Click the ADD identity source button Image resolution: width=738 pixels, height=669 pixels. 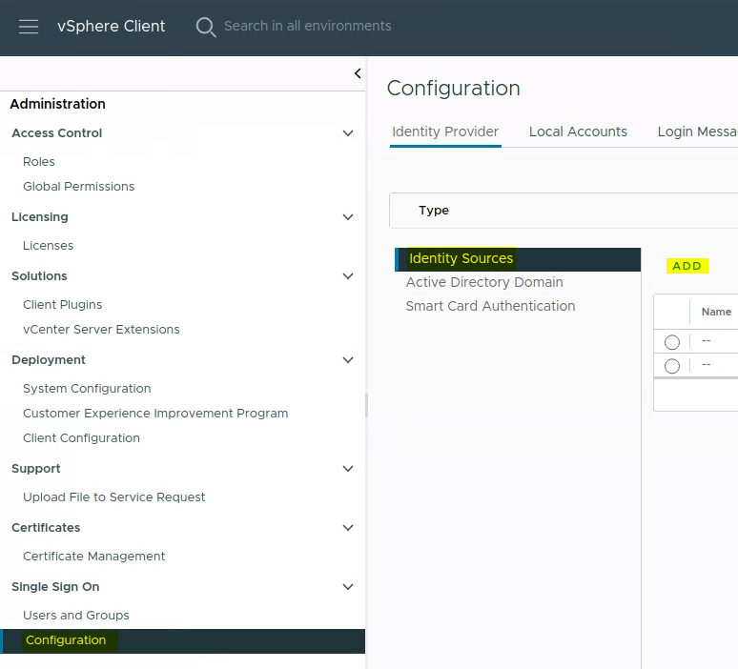tap(687, 267)
